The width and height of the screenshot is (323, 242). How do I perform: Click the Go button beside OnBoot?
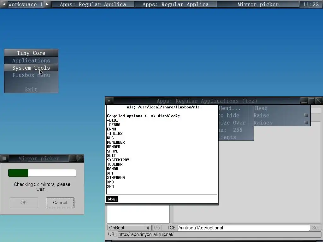tap(157, 228)
